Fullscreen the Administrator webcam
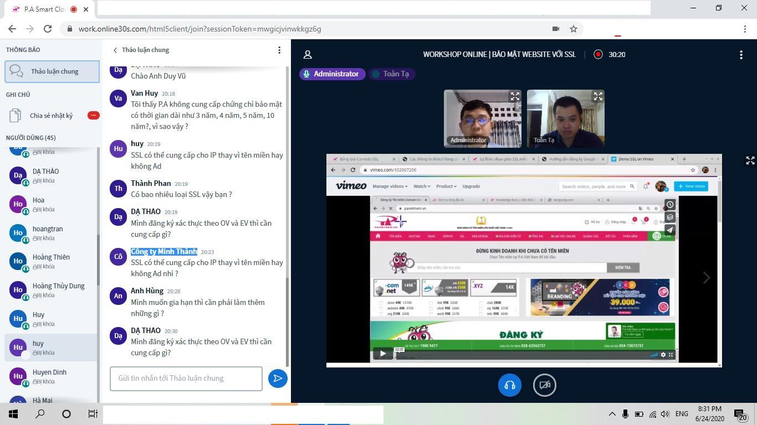Viewport: 757px width, 425px height. [x=515, y=96]
